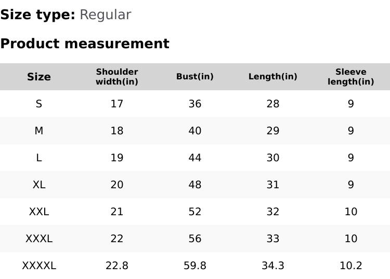Viewport: 390px width, 279px height.
Task: Click the XXXL size row label
Action: point(39,239)
